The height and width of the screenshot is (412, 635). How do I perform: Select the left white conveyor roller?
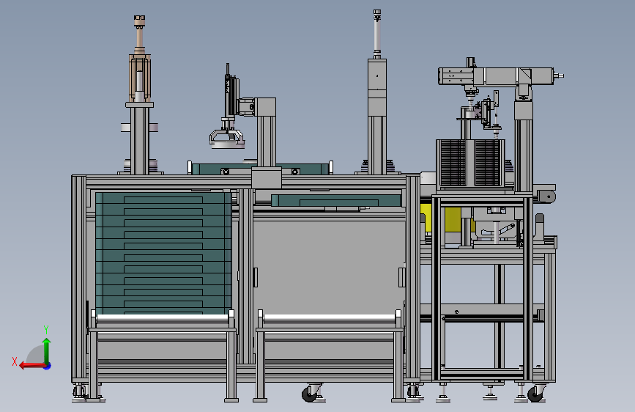click(163, 320)
